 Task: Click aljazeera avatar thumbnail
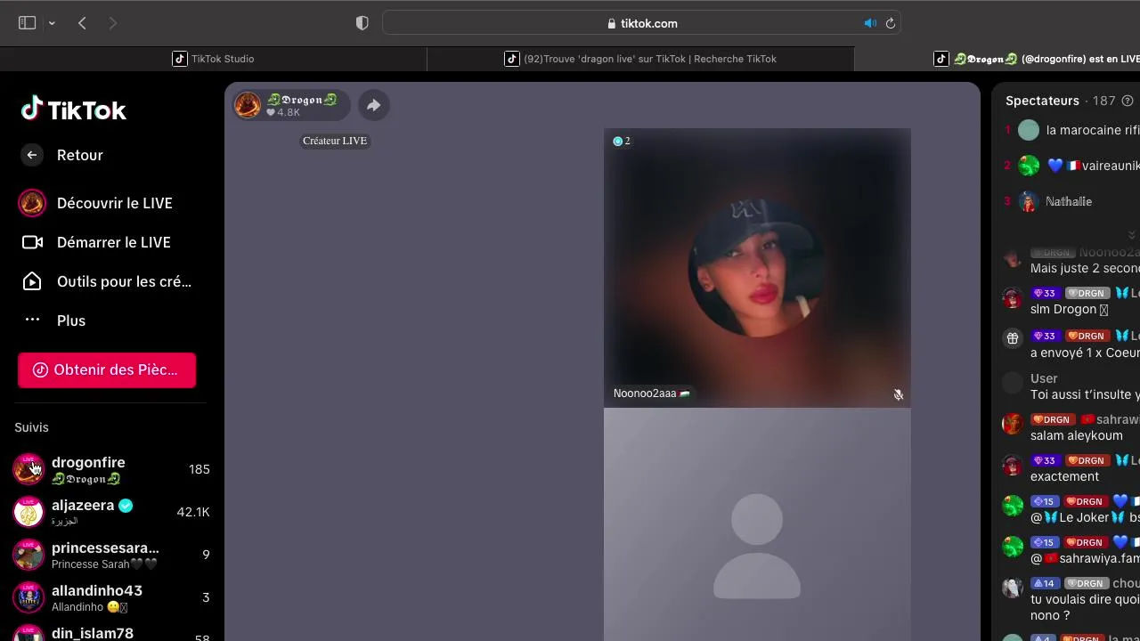(x=28, y=512)
